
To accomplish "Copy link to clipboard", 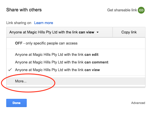I will (129, 32).
